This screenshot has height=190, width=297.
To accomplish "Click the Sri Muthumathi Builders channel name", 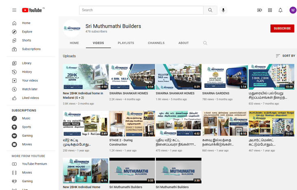I will click(x=113, y=26).
